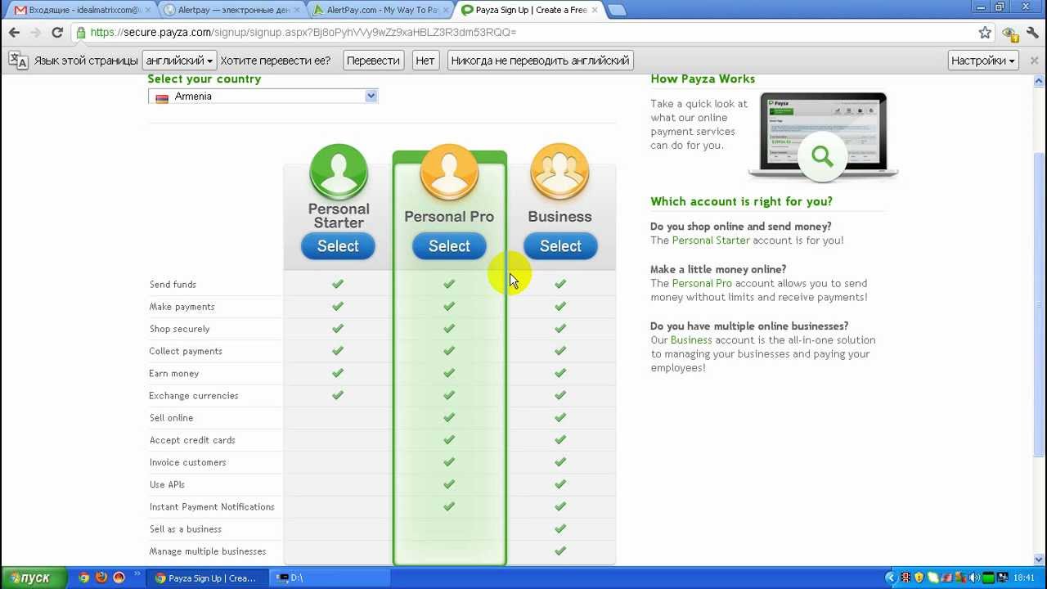The image size is (1047, 589).
Task: Click Никогда не переводить английский button
Action: point(540,61)
